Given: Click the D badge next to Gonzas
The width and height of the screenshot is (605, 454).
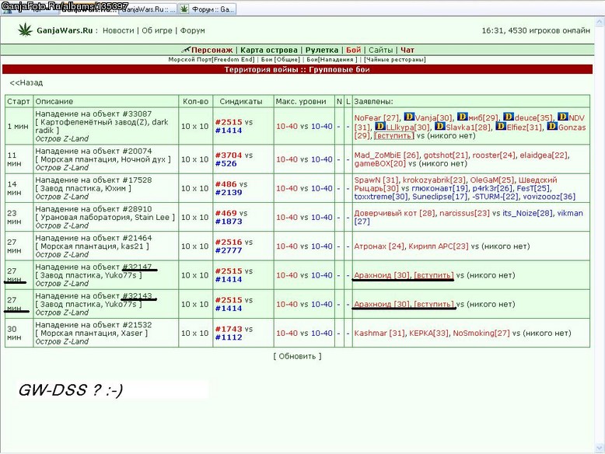Looking at the screenshot, I should (552, 126).
